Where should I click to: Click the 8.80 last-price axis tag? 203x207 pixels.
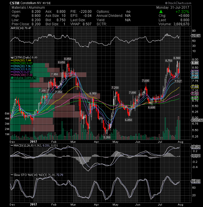pyautogui.click(x=195, y=63)
